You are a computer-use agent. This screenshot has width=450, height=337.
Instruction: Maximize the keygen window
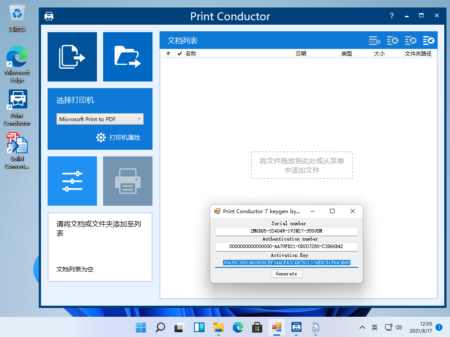(x=332, y=211)
